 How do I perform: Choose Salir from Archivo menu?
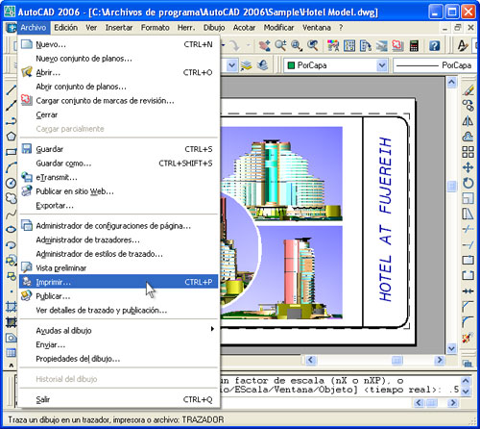tap(118, 399)
